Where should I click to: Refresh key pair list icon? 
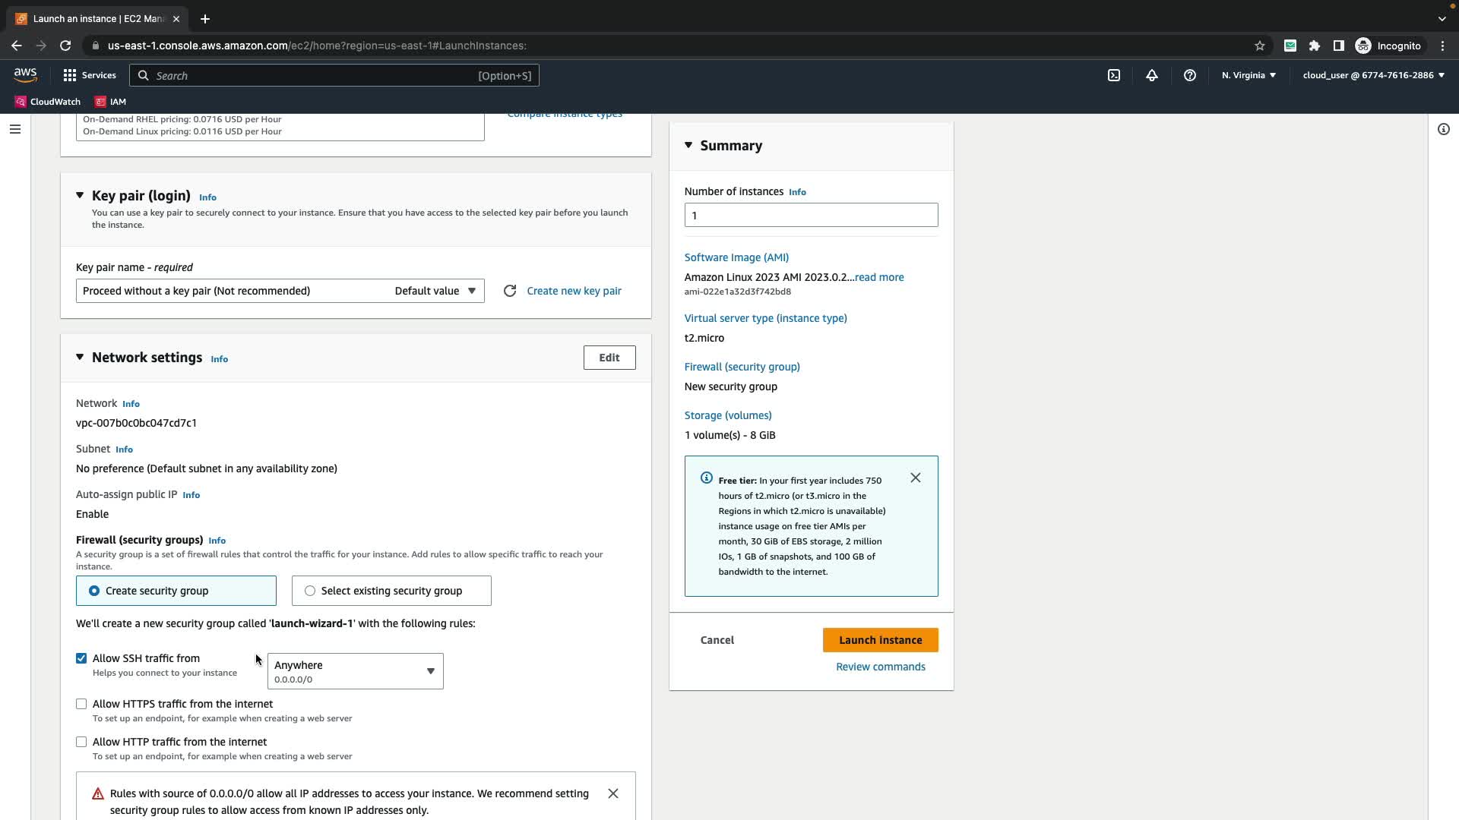(510, 291)
